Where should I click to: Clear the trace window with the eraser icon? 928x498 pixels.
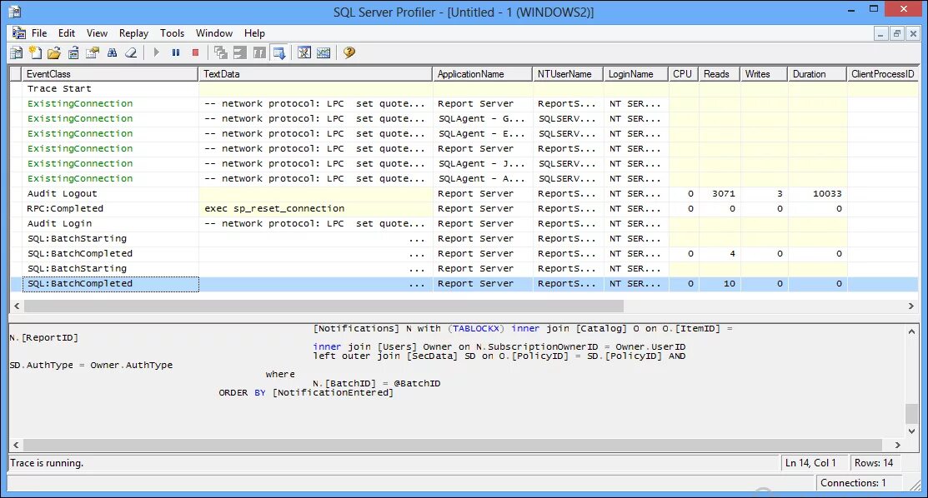pyautogui.click(x=131, y=52)
